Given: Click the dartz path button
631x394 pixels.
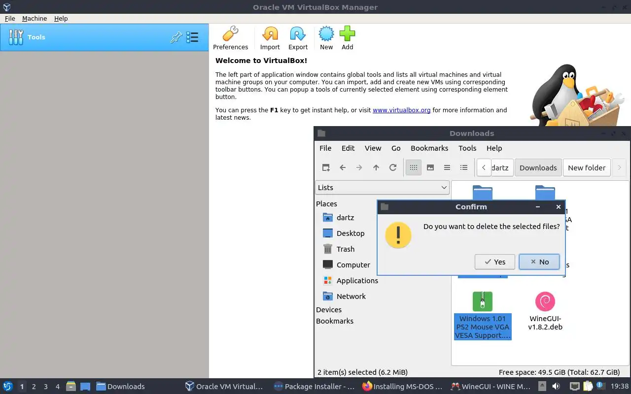Looking at the screenshot, I should [502, 167].
